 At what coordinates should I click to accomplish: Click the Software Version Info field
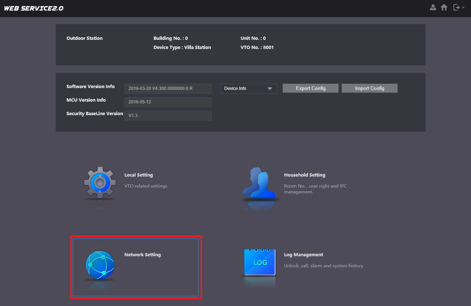point(168,88)
